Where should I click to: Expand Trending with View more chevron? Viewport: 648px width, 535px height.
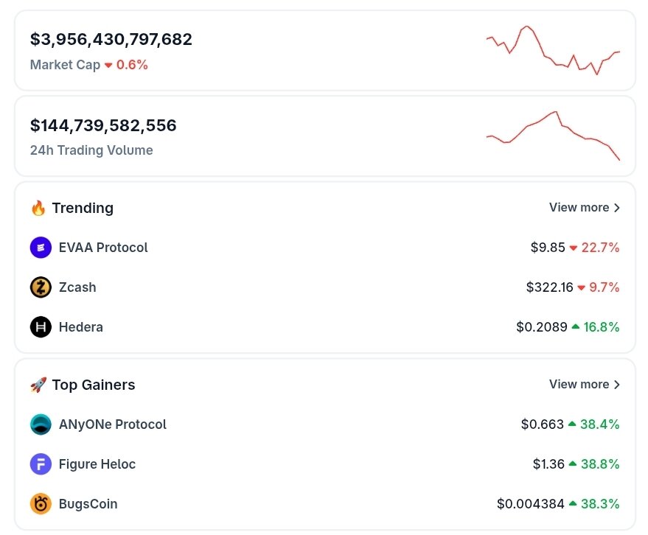(x=616, y=208)
